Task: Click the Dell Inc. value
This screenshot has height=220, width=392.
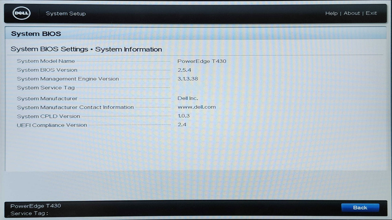Action: (188, 98)
